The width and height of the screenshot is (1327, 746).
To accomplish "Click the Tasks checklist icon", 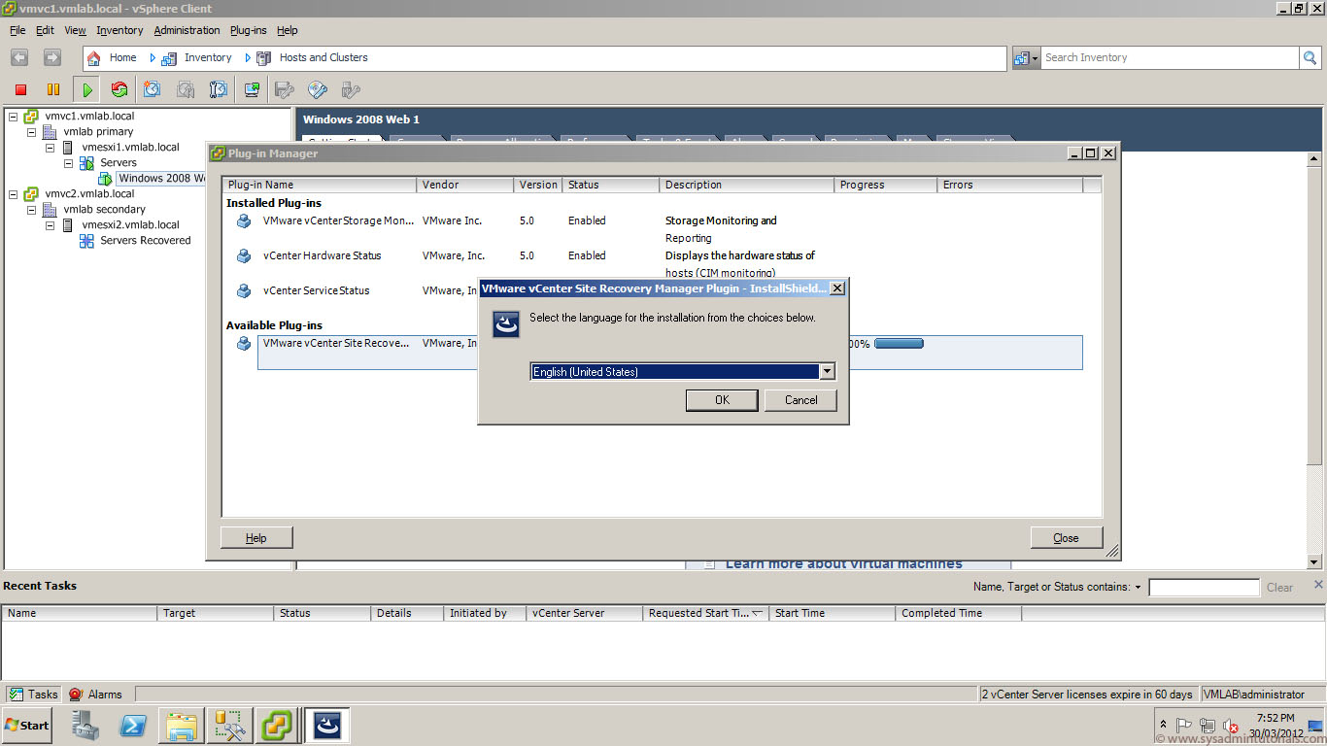I will click(x=16, y=695).
